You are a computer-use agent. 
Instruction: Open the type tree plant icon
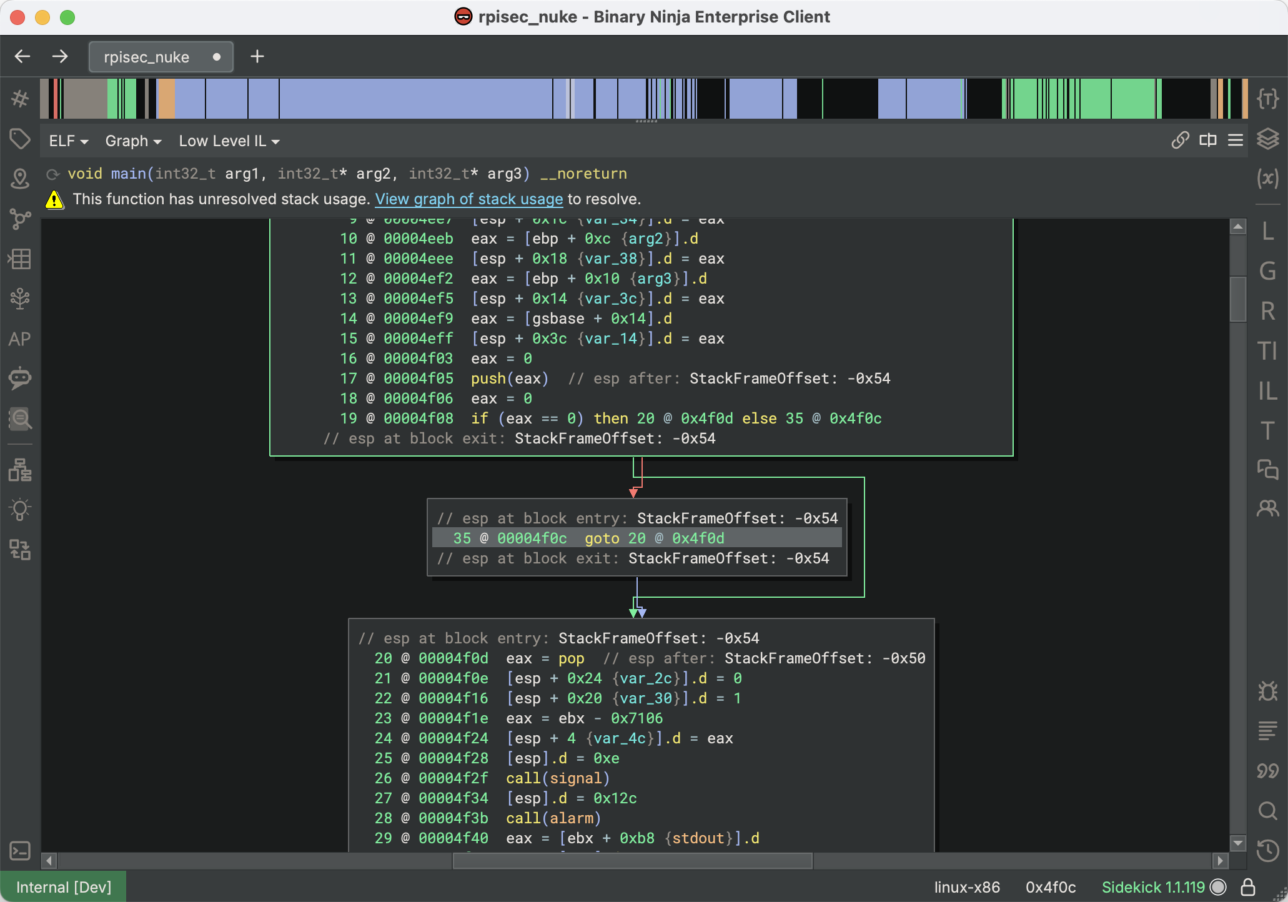pyautogui.click(x=20, y=299)
